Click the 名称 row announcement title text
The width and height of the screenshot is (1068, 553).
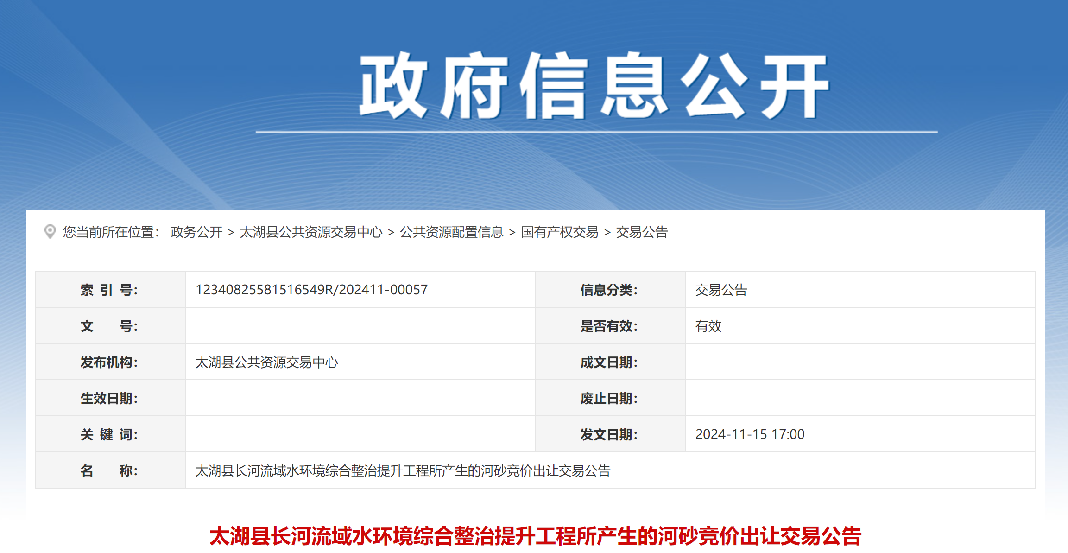click(403, 470)
